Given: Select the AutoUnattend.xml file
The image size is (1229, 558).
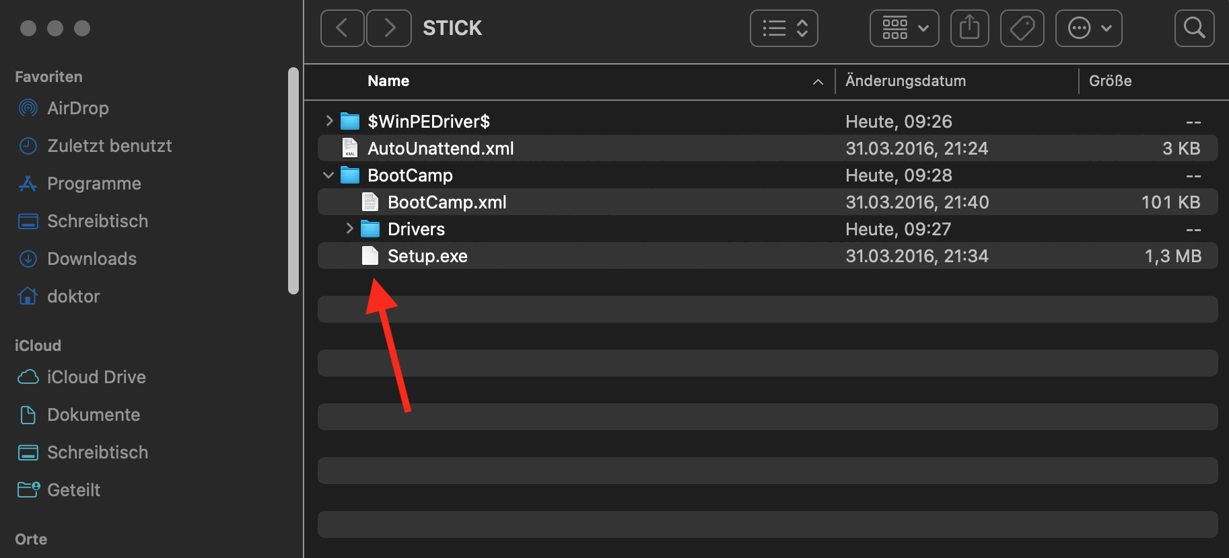Looking at the screenshot, I should [x=440, y=149].
